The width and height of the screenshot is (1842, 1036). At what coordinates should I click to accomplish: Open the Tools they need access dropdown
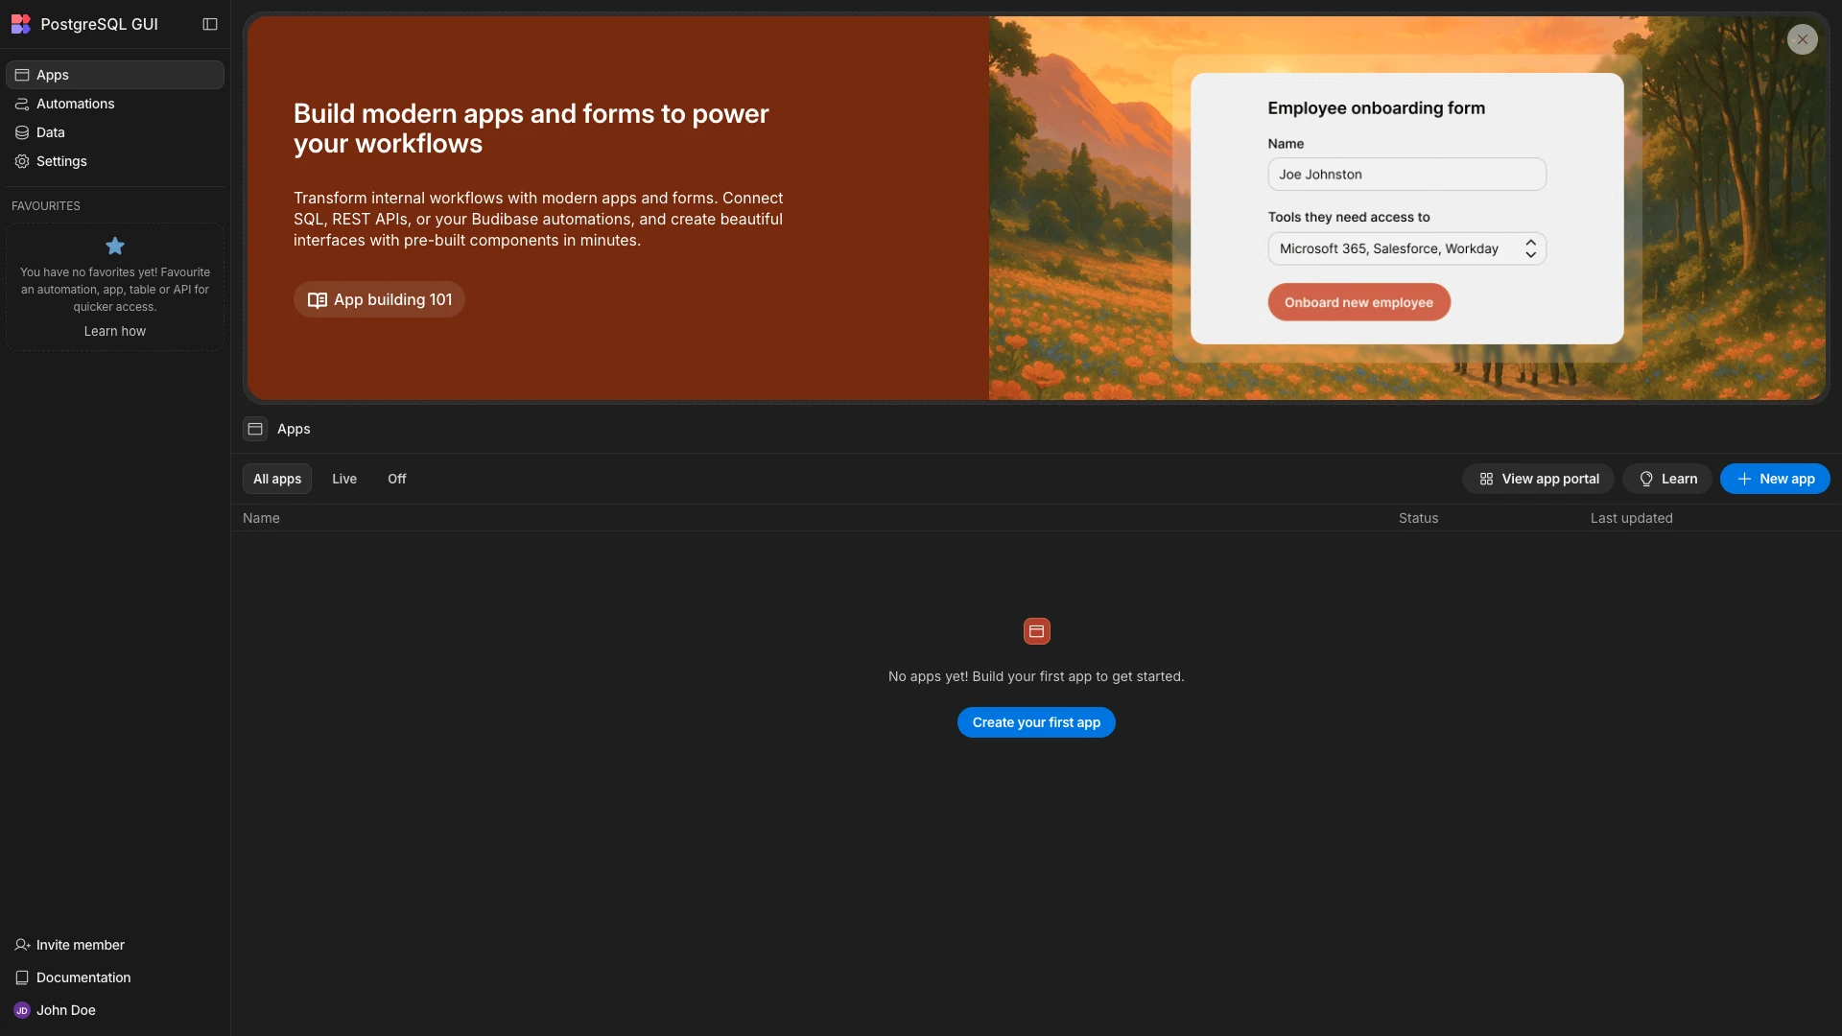coord(1406,248)
